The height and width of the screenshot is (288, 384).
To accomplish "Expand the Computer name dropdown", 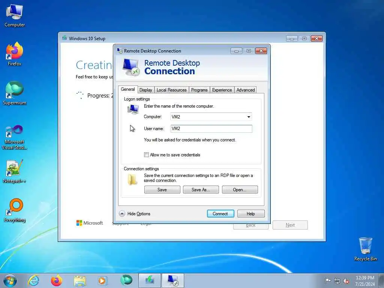I will [249, 117].
